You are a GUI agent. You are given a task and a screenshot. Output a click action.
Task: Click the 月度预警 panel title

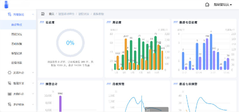[x=118, y=84]
